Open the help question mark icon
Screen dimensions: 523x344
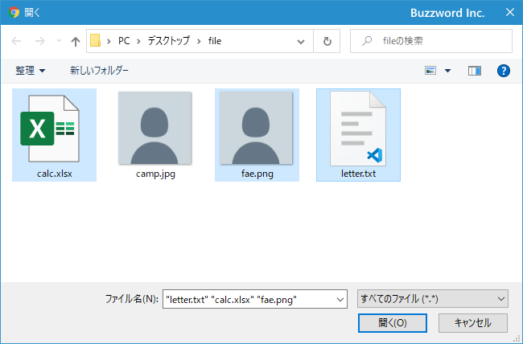point(504,71)
